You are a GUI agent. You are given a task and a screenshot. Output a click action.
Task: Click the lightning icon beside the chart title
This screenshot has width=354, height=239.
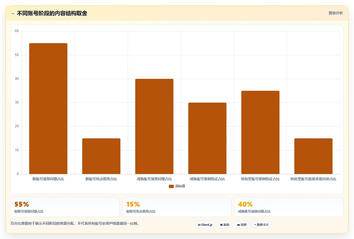[x=13, y=13]
